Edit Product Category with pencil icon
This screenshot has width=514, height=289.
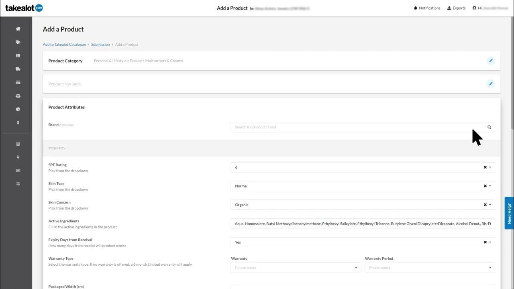pyautogui.click(x=490, y=61)
